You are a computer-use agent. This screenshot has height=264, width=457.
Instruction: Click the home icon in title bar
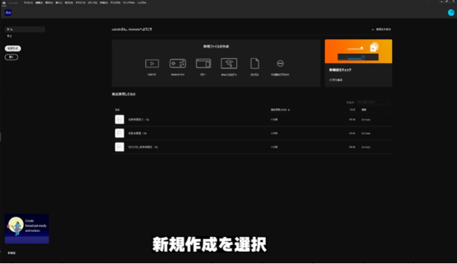(3, 3)
